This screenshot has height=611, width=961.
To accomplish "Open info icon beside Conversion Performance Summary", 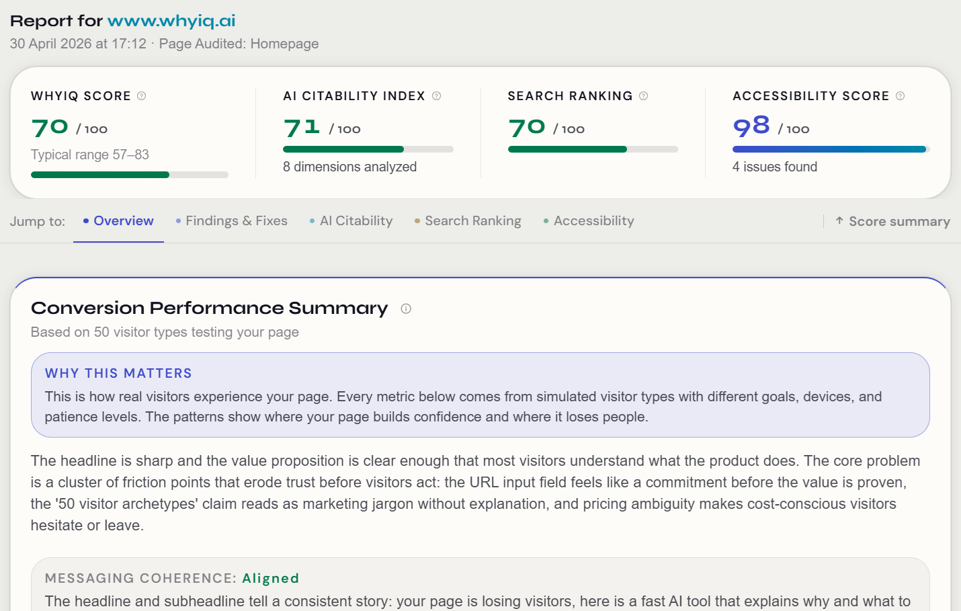I will (x=406, y=309).
